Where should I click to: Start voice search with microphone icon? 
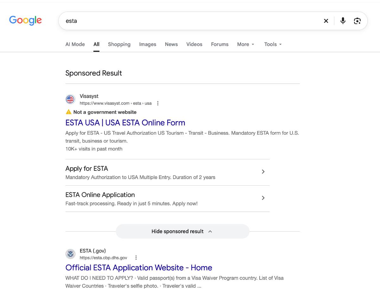(x=343, y=21)
